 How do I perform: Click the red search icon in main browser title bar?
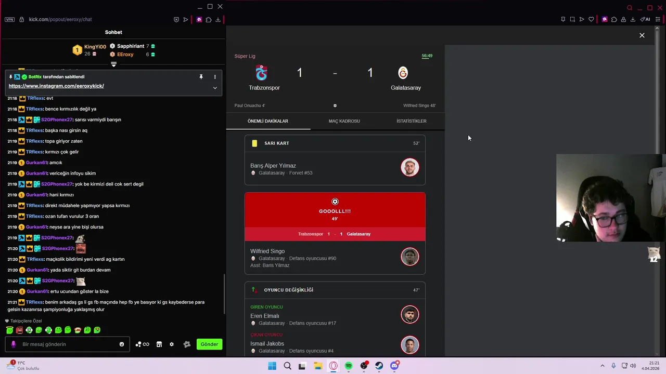pyautogui.click(x=630, y=8)
